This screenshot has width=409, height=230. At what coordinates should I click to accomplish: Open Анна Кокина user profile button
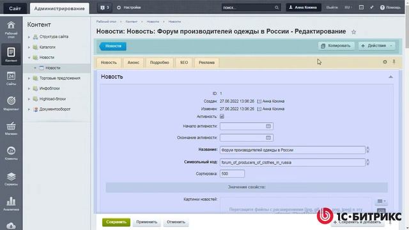(x=304, y=8)
